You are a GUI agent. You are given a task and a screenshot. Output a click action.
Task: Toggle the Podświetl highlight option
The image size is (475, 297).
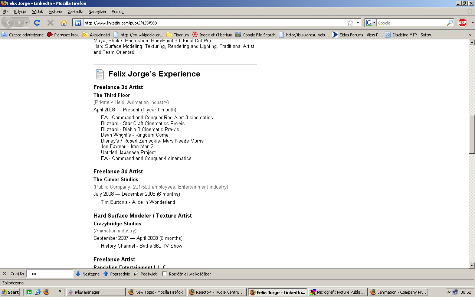tap(146, 274)
